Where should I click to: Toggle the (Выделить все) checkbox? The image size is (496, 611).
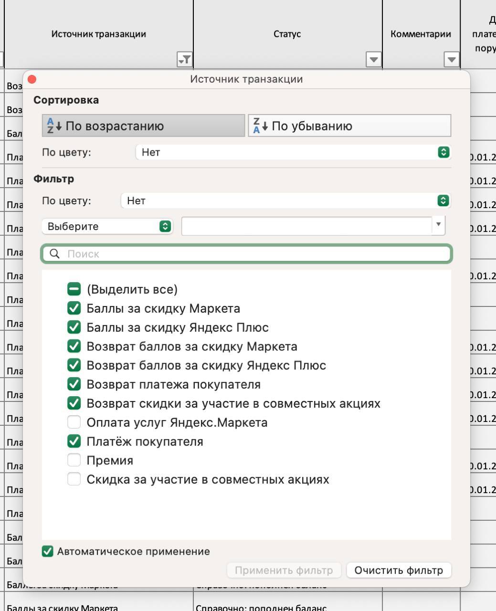click(x=74, y=289)
